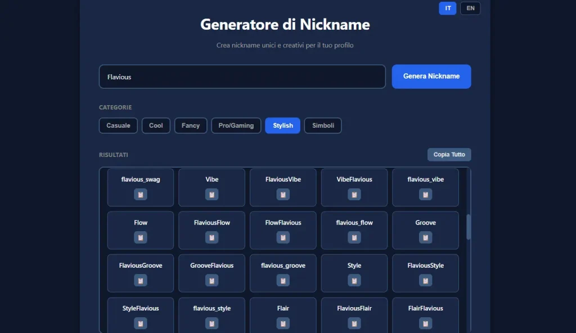Click the StyleFlavious nickname text
Viewport: 576px width, 333px height.
tap(140, 308)
